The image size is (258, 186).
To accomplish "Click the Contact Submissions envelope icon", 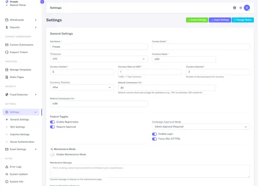I will [x=7, y=45].
